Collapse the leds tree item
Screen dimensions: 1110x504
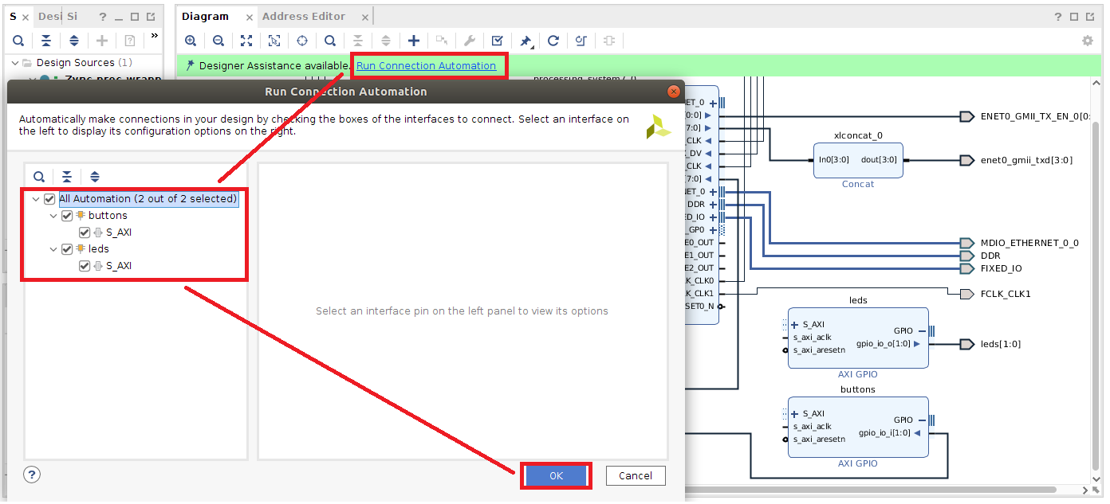(x=53, y=248)
